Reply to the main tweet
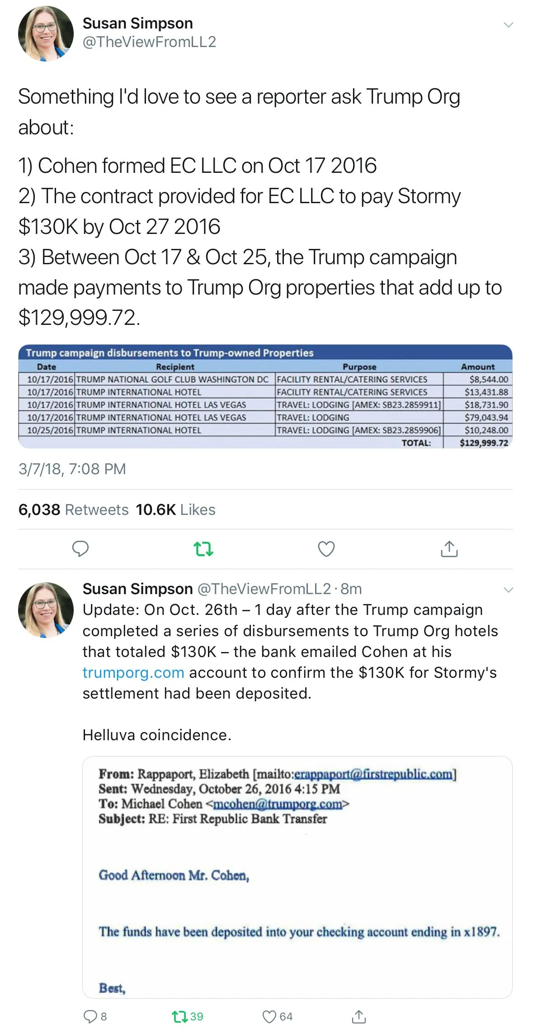Screen dimensions: 547x1033 point(80,548)
